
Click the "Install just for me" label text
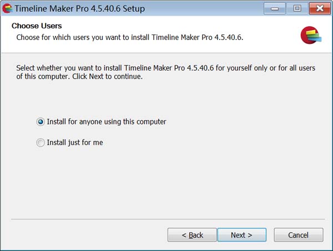75,143
